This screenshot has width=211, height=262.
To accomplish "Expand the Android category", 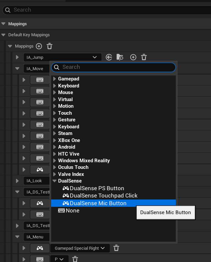I will click(x=54, y=147).
